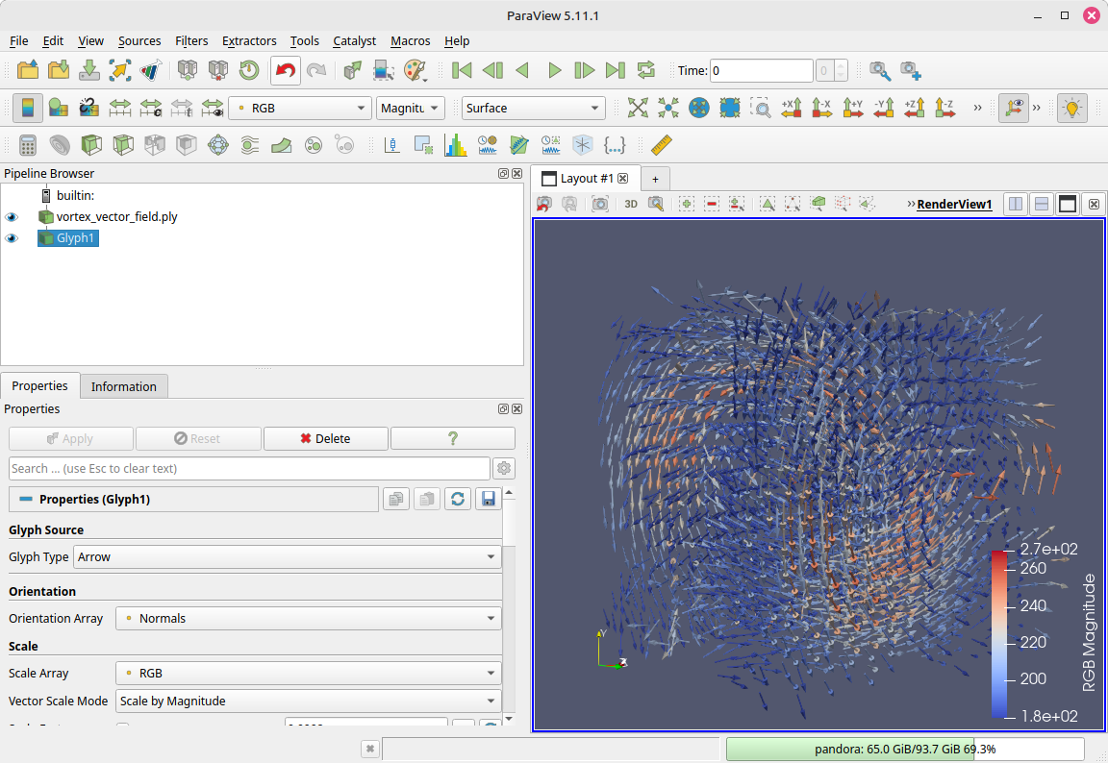
Task: Expand the Vector Scale Mode dropdown
Action: (x=308, y=701)
